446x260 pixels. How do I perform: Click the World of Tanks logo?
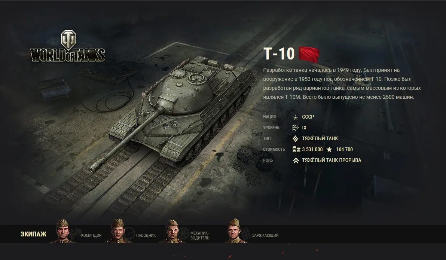pos(68,46)
